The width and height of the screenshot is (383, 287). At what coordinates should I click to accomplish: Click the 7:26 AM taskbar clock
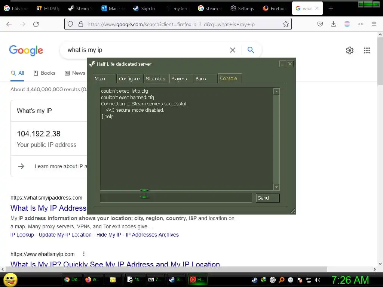350,280
